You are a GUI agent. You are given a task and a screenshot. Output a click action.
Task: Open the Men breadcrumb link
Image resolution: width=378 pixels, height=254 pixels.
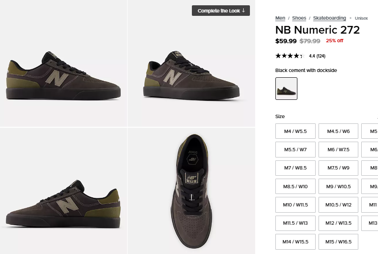coord(280,18)
